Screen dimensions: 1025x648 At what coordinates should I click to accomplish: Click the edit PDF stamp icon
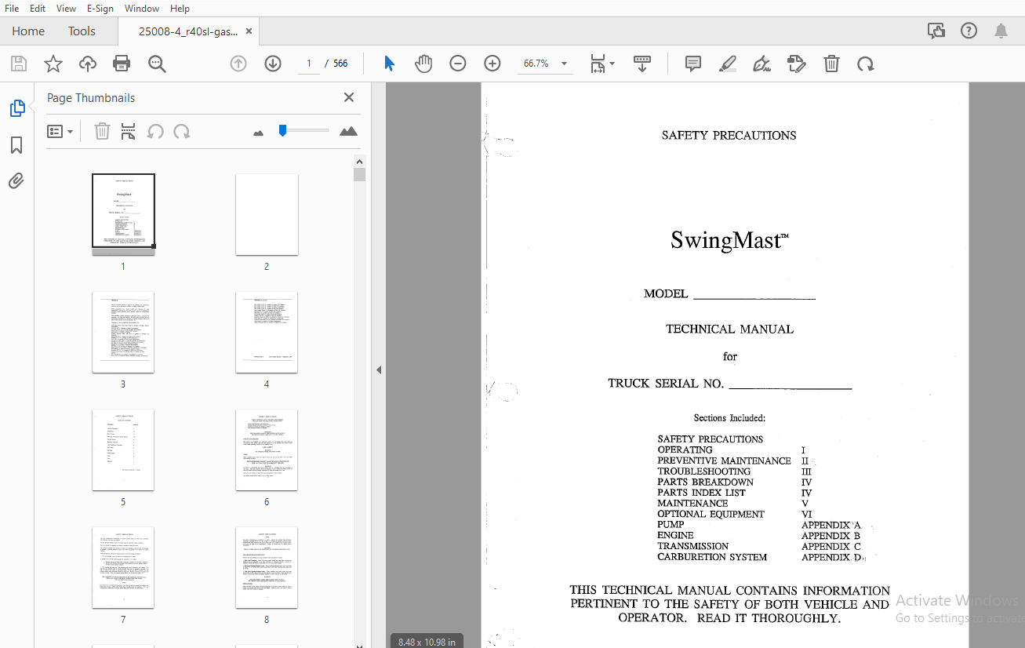click(797, 64)
